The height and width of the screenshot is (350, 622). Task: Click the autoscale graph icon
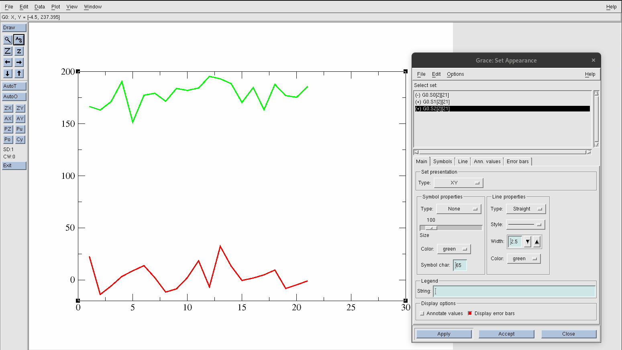tap(19, 40)
